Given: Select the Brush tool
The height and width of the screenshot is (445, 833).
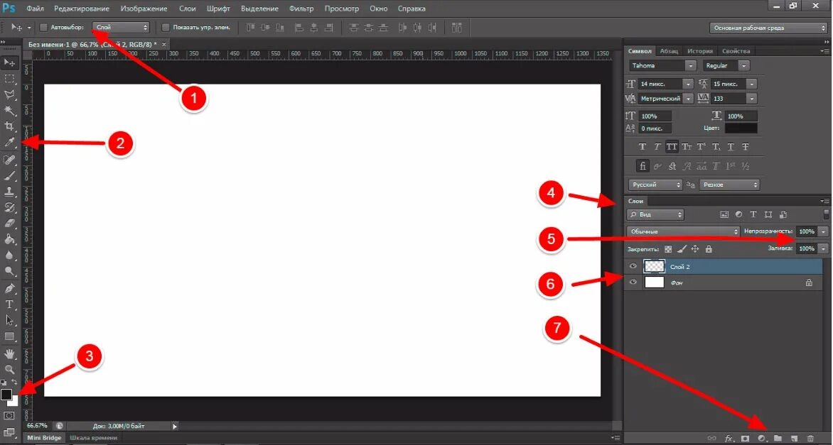Looking at the screenshot, I should click(x=9, y=175).
